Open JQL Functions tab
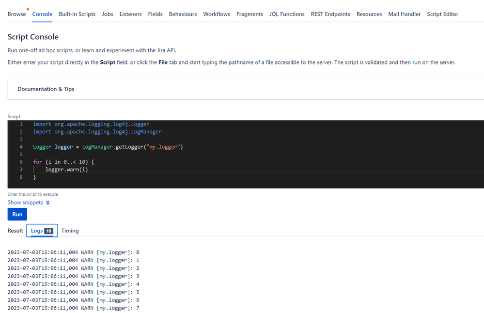Screen dimensions: 484x313 click(287, 14)
